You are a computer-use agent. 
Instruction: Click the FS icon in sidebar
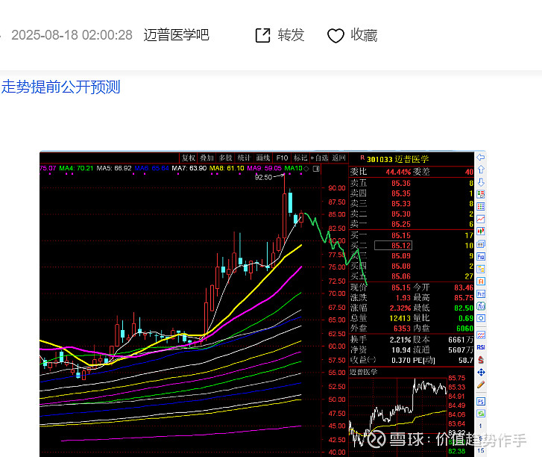click(x=480, y=401)
